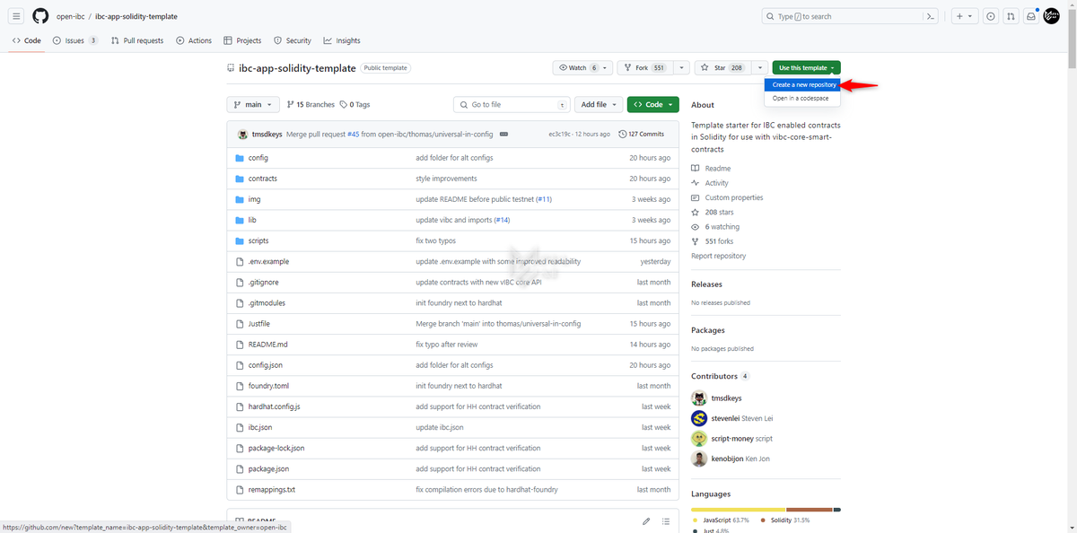Click the GitHub logo icon
Image resolution: width=1077 pixels, height=533 pixels.
coord(40,16)
